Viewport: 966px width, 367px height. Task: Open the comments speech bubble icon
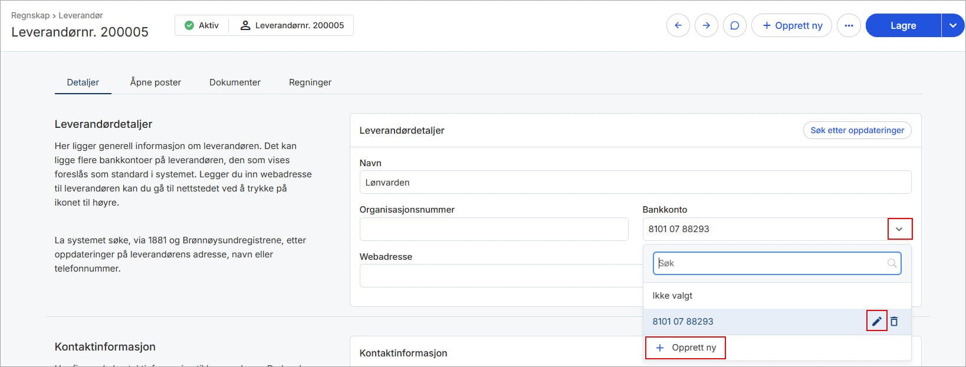[734, 25]
